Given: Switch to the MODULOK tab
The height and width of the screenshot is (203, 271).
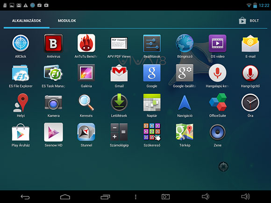Looking at the screenshot, I should [67, 21].
